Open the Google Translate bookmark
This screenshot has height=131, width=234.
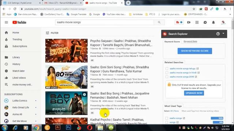click(x=76, y=15)
